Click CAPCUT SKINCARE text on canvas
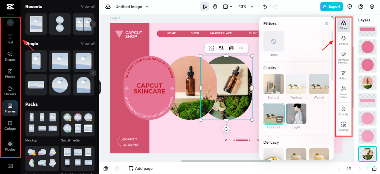 [x=149, y=88]
